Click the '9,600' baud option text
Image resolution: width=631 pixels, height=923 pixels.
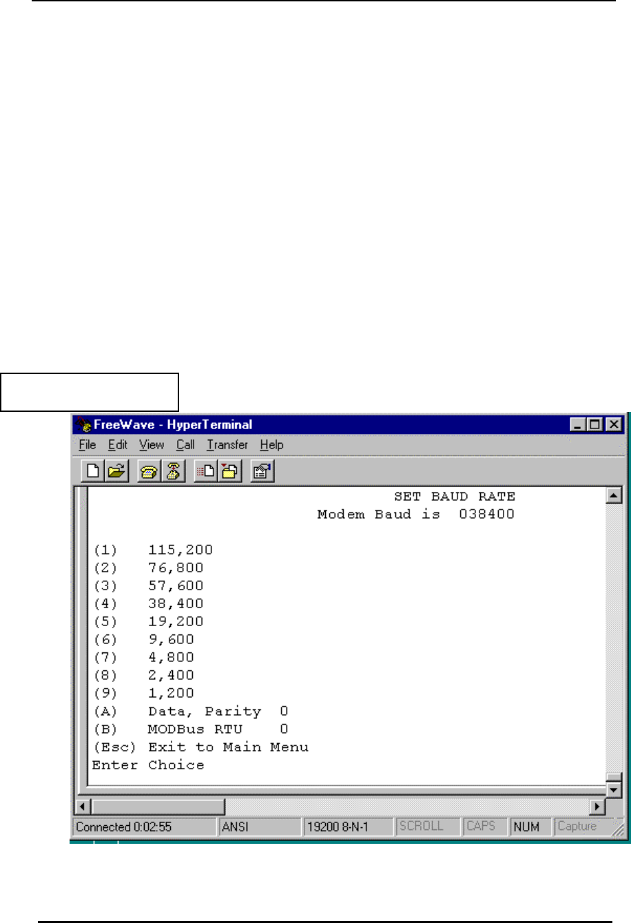(171, 639)
